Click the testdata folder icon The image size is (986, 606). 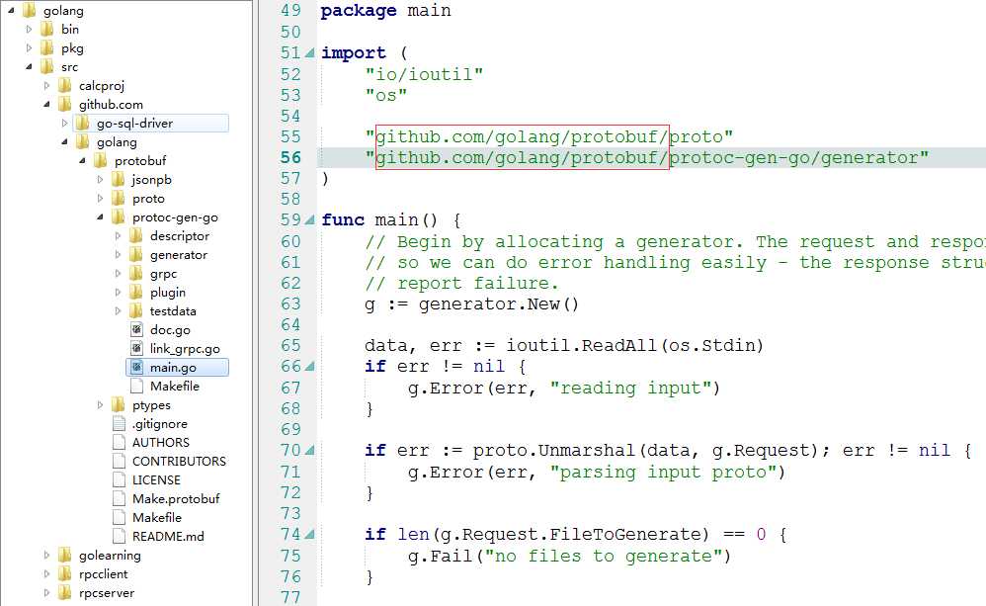pos(135,310)
